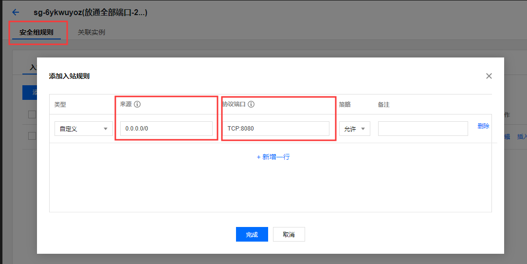Confirm with the 完成 button
Image resolution: width=527 pixels, height=264 pixels.
(252, 234)
